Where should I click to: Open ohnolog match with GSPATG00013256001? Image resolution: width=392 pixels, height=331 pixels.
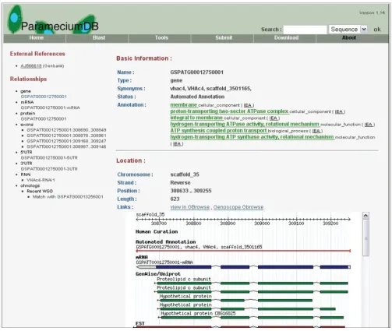coord(68,197)
